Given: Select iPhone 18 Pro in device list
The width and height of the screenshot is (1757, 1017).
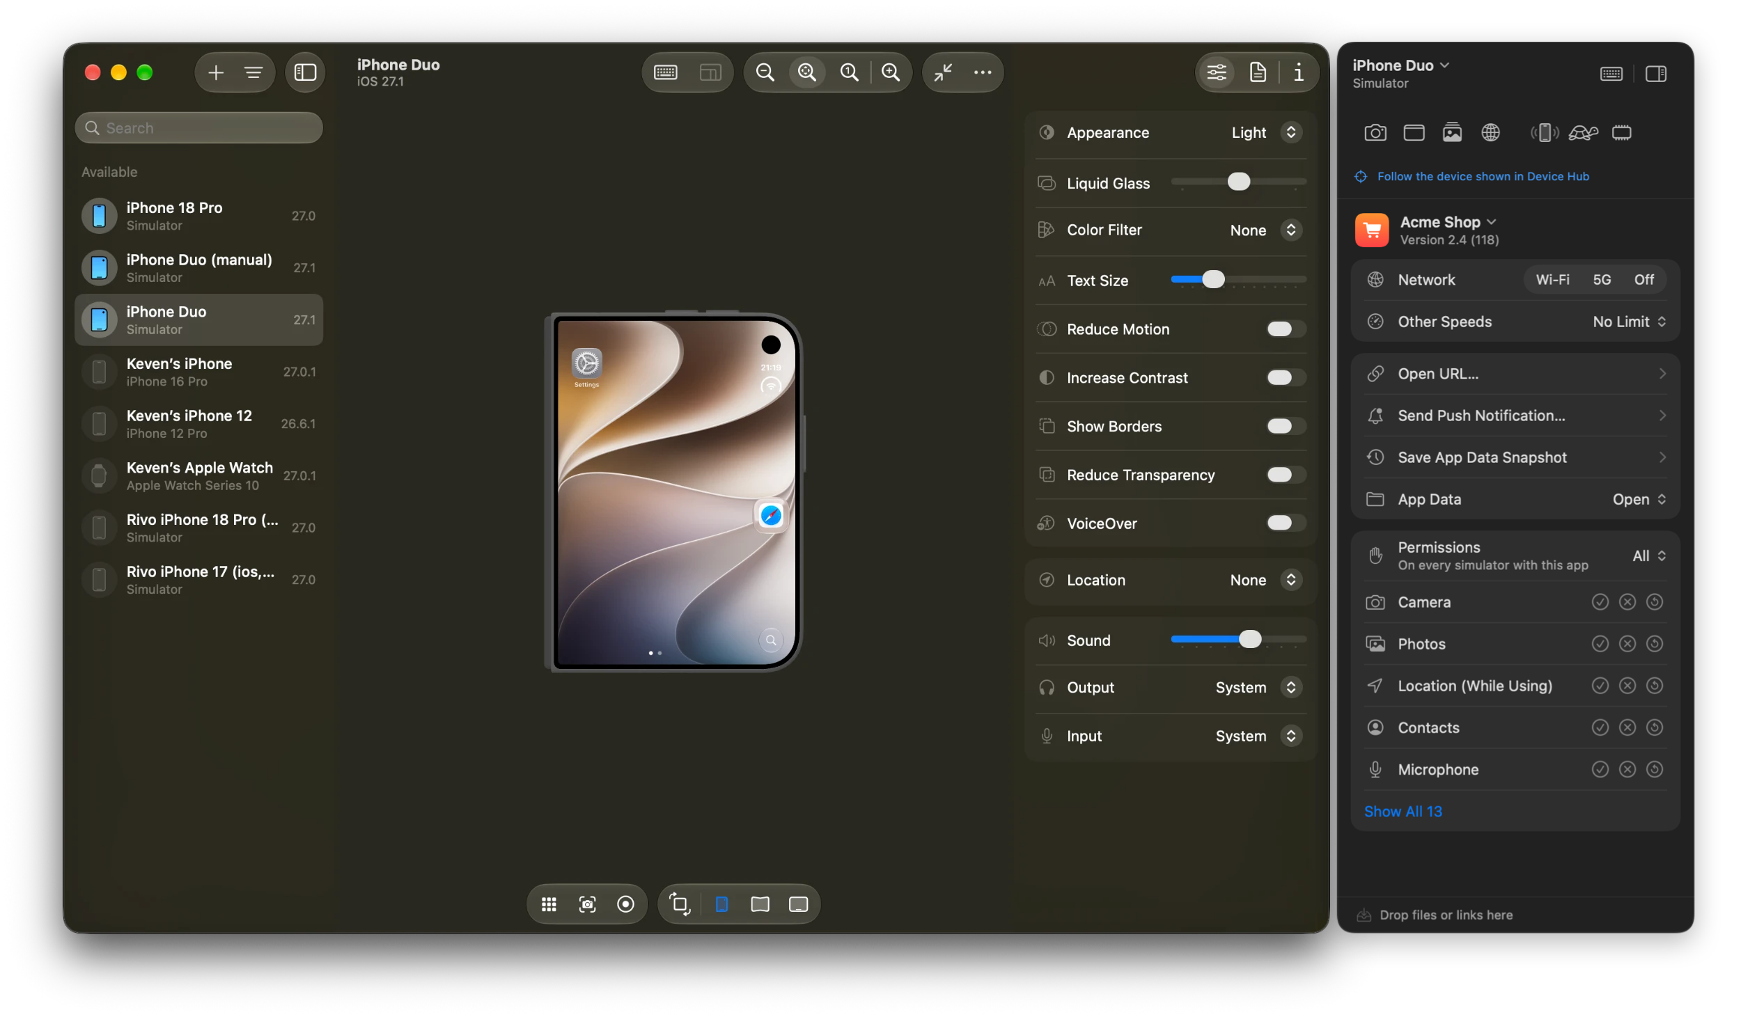Looking at the screenshot, I should click(198, 216).
